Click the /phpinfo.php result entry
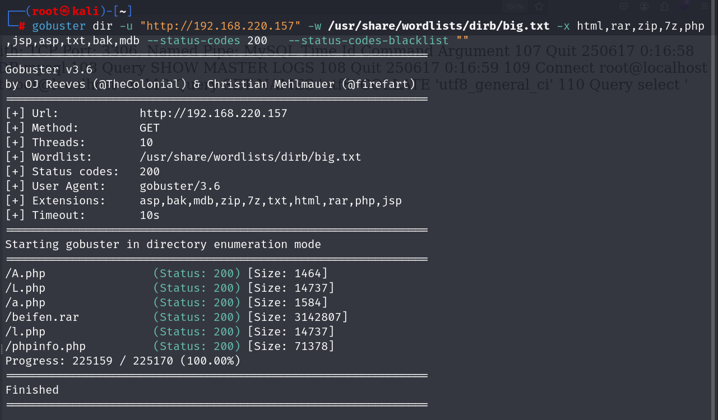The width and height of the screenshot is (718, 420). [45, 347]
